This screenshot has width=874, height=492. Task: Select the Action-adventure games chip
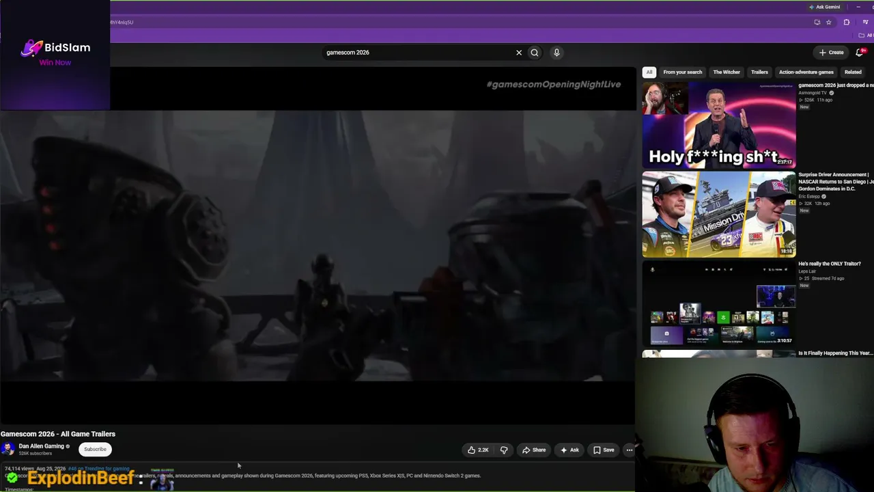click(x=806, y=72)
